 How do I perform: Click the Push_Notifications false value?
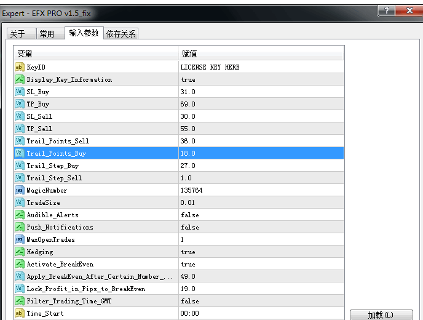(190, 227)
